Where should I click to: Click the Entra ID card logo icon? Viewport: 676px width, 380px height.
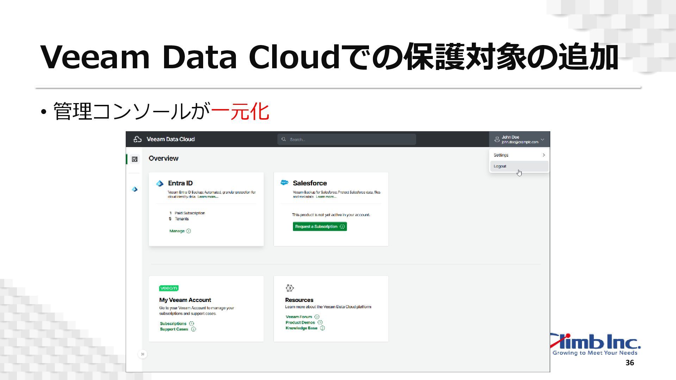[160, 183]
